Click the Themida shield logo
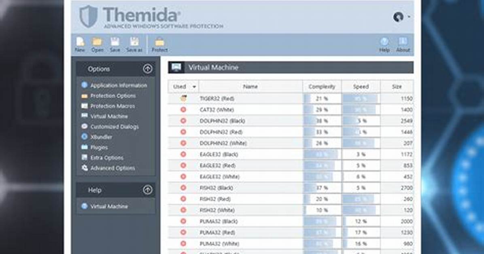Viewport: 484px width, 254px height. pyautogui.click(x=88, y=16)
